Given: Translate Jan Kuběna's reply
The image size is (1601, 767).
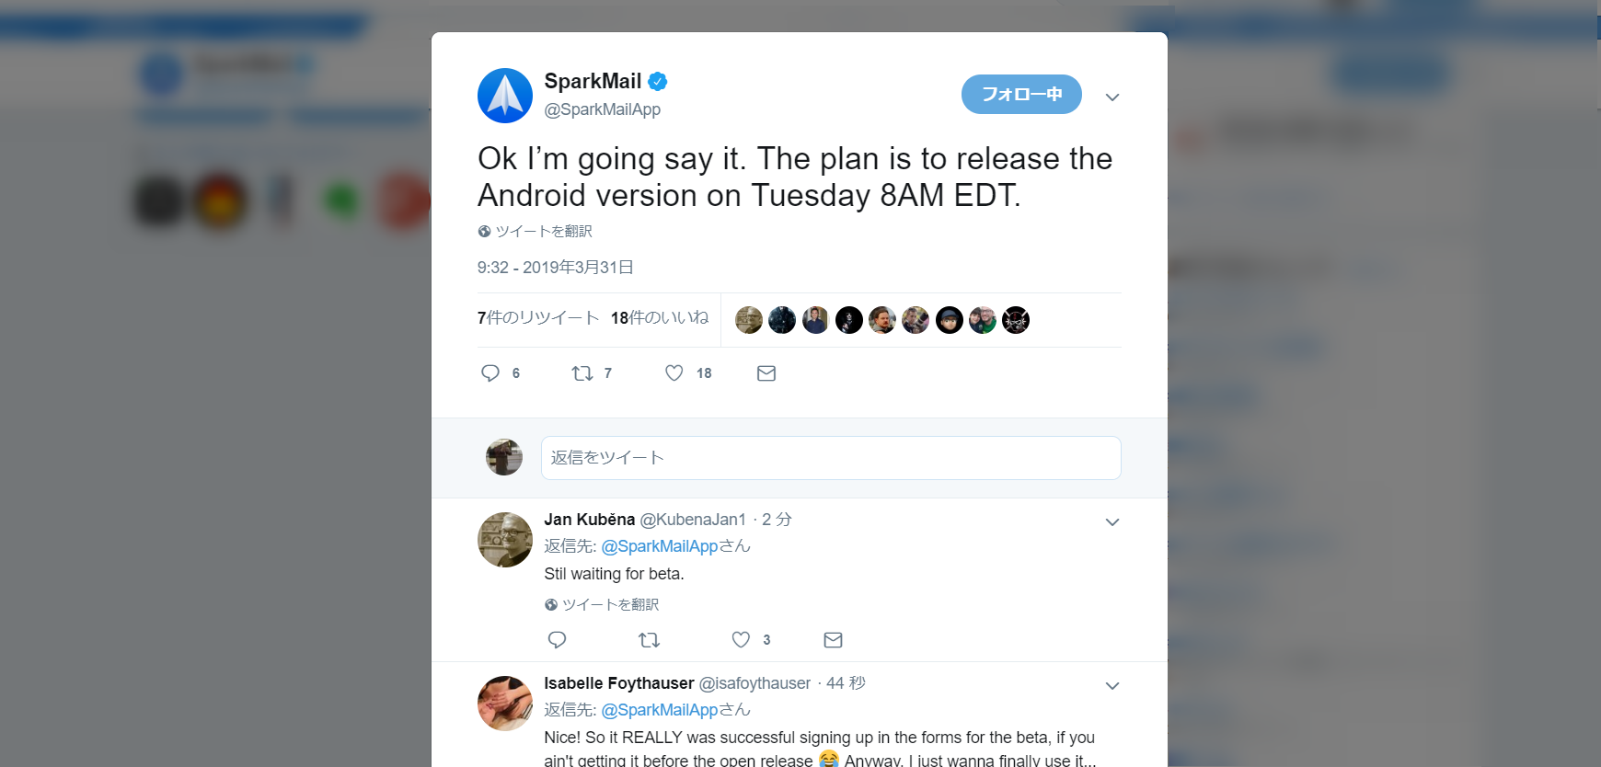Looking at the screenshot, I should (x=602, y=604).
